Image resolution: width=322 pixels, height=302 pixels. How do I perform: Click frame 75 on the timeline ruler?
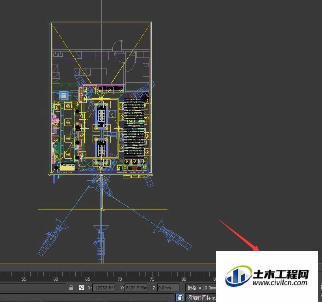[x=152, y=279]
